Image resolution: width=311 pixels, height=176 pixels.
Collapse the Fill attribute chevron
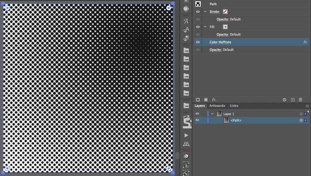pos(205,27)
